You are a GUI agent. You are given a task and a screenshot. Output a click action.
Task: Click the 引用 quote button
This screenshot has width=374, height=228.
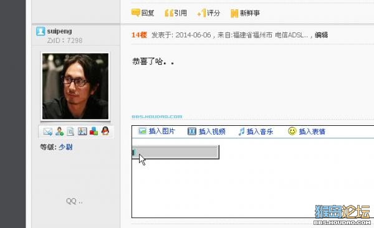pos(176,13)
